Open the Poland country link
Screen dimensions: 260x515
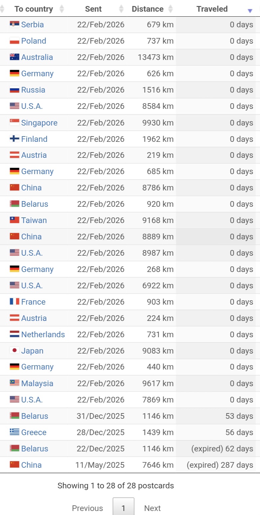click(34, 41)
